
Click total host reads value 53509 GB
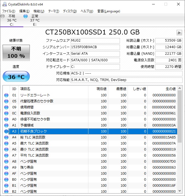coord(169,41)
